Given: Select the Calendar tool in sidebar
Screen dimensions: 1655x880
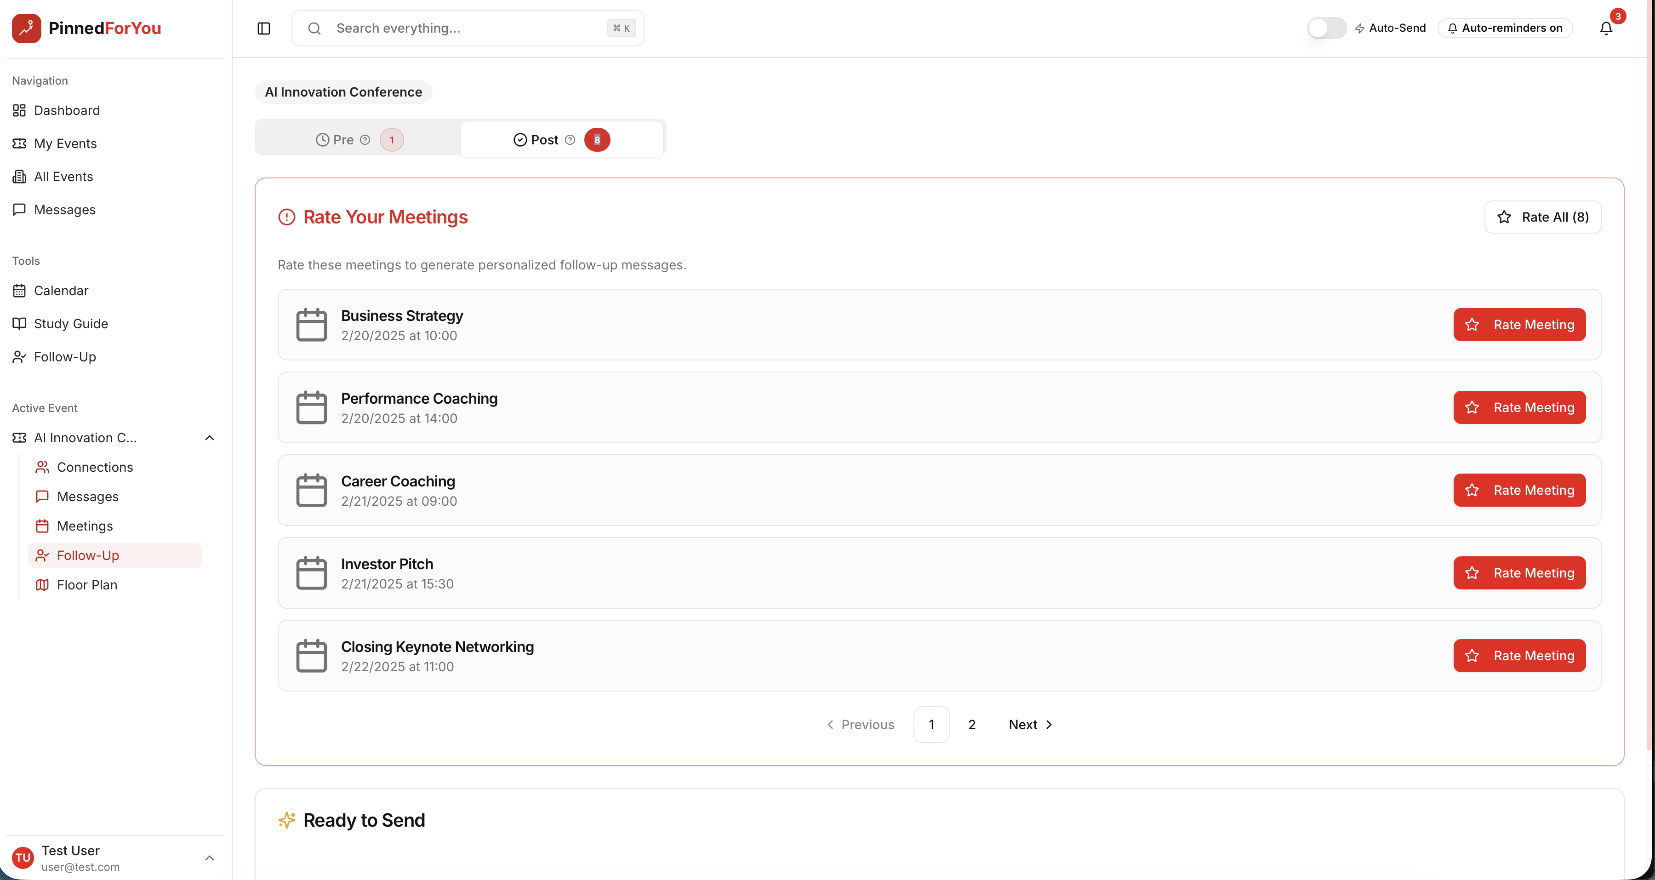Looking at the screenshot, I should 61,290.
